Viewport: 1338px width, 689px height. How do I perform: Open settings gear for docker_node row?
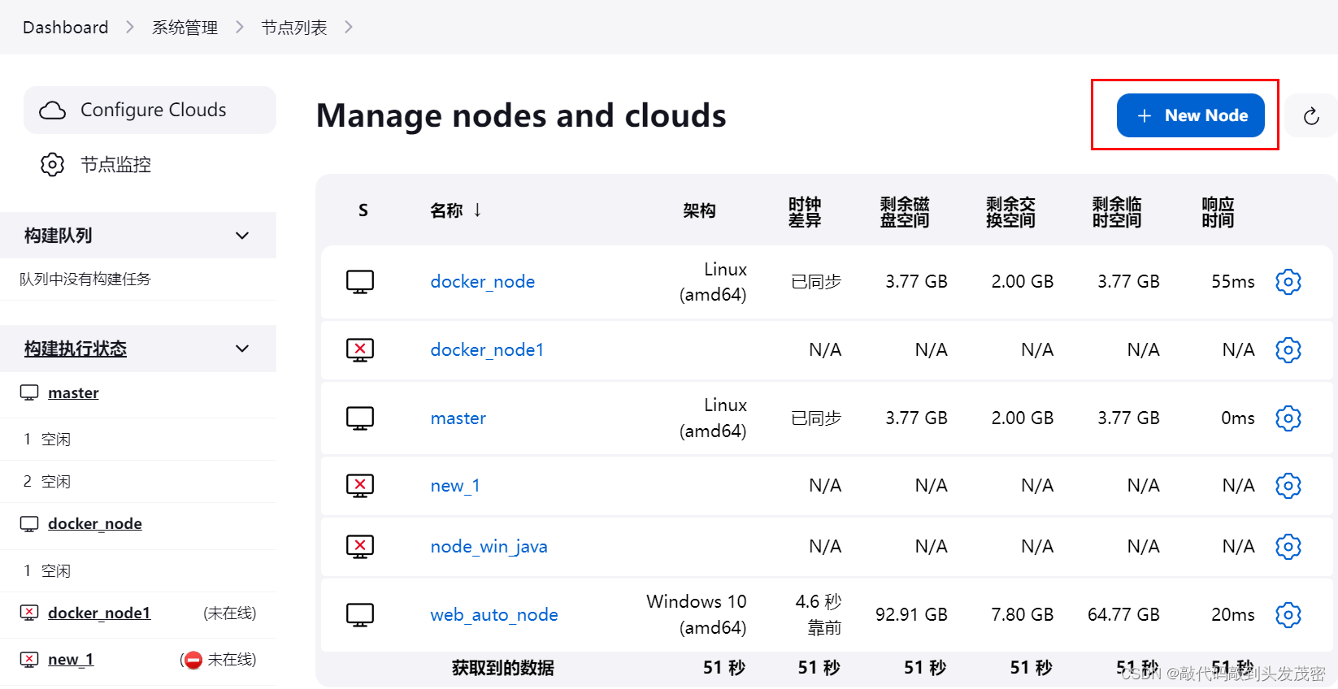[1288, 282]
